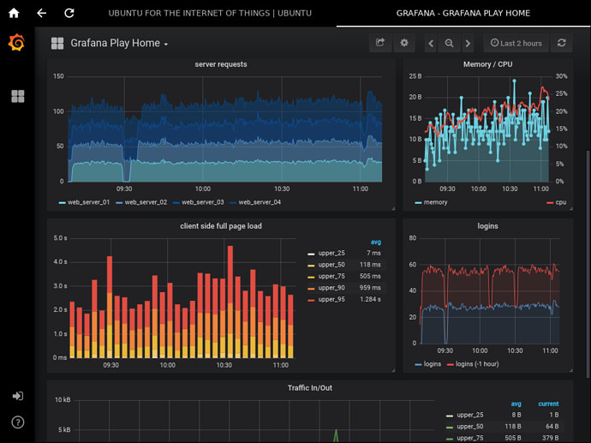591x443 pixels.
Task: Open the Grafana logo menu
Action: [x=16, y=42]
